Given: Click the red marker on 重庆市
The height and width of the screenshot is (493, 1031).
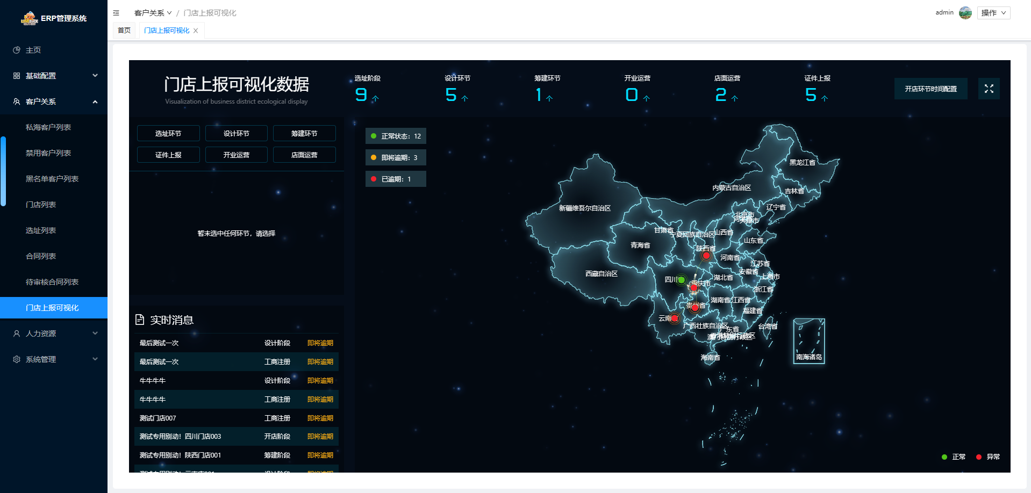Looking at the screenshot, I should (694, 288).
